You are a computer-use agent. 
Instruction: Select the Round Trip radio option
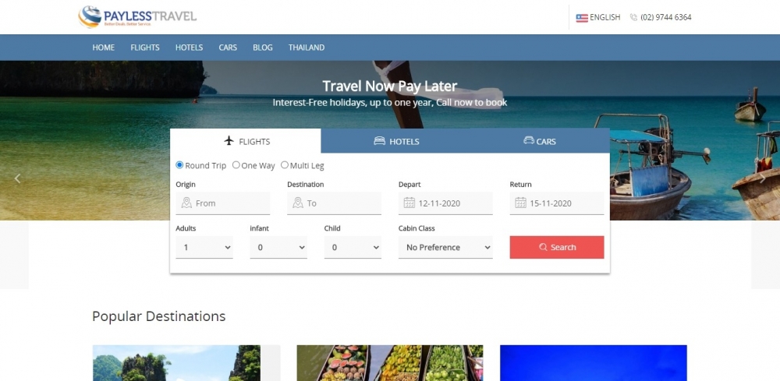click(x=179, y=165)
